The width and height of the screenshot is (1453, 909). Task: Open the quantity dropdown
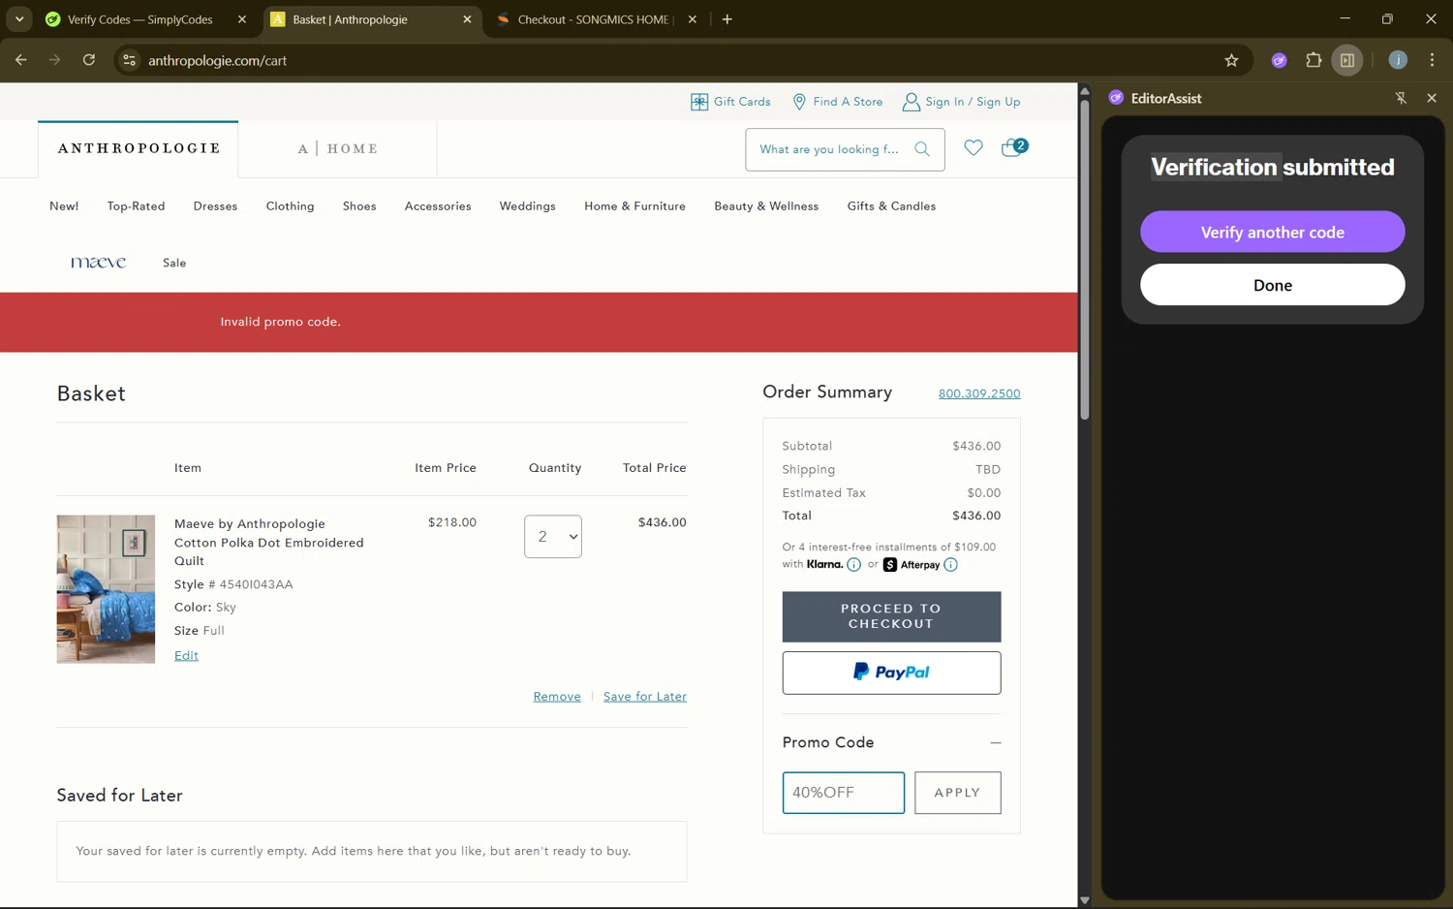pos(553,536)
